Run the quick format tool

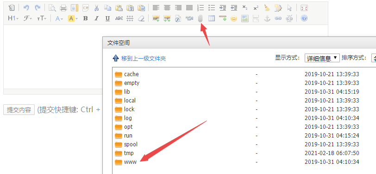[x=278, y=8]
